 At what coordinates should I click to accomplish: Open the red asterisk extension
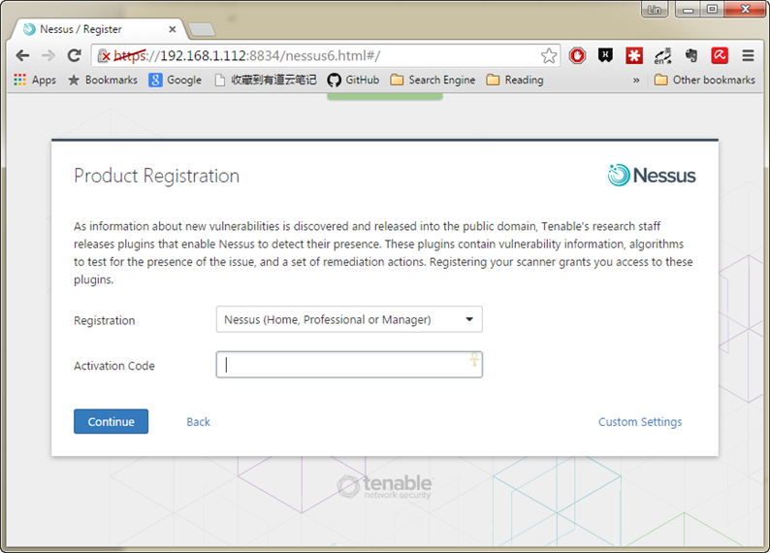[x=634, y=56]
